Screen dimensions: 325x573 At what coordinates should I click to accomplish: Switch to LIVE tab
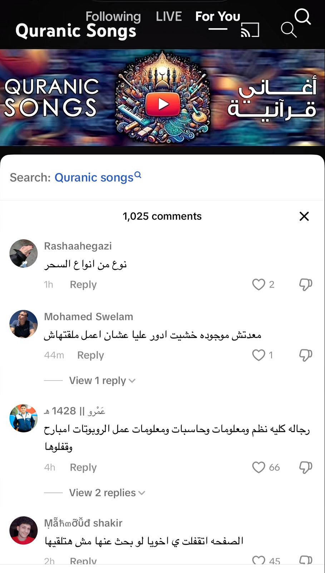coord(169,16)
